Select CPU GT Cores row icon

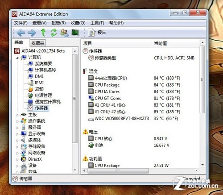click(x=91, y=98)
